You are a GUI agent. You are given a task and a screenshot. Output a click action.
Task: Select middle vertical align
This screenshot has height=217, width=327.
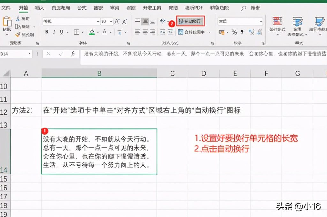click(145, 21)
